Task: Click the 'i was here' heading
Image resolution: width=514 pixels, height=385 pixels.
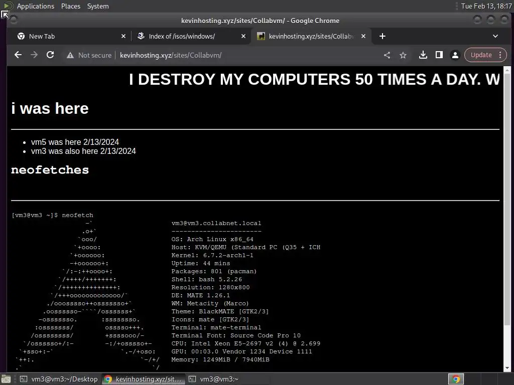Action: [x=50, y=108]
